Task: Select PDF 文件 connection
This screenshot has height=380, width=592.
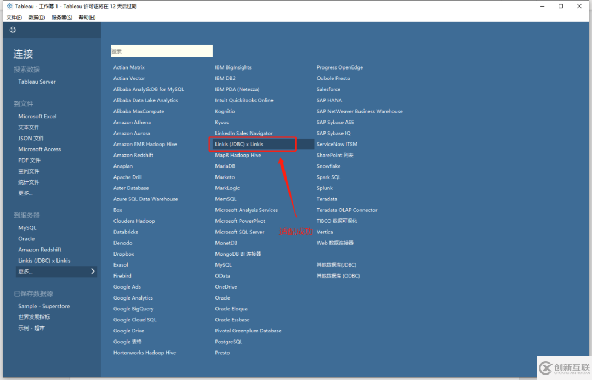Action: (x=29, y=160)
